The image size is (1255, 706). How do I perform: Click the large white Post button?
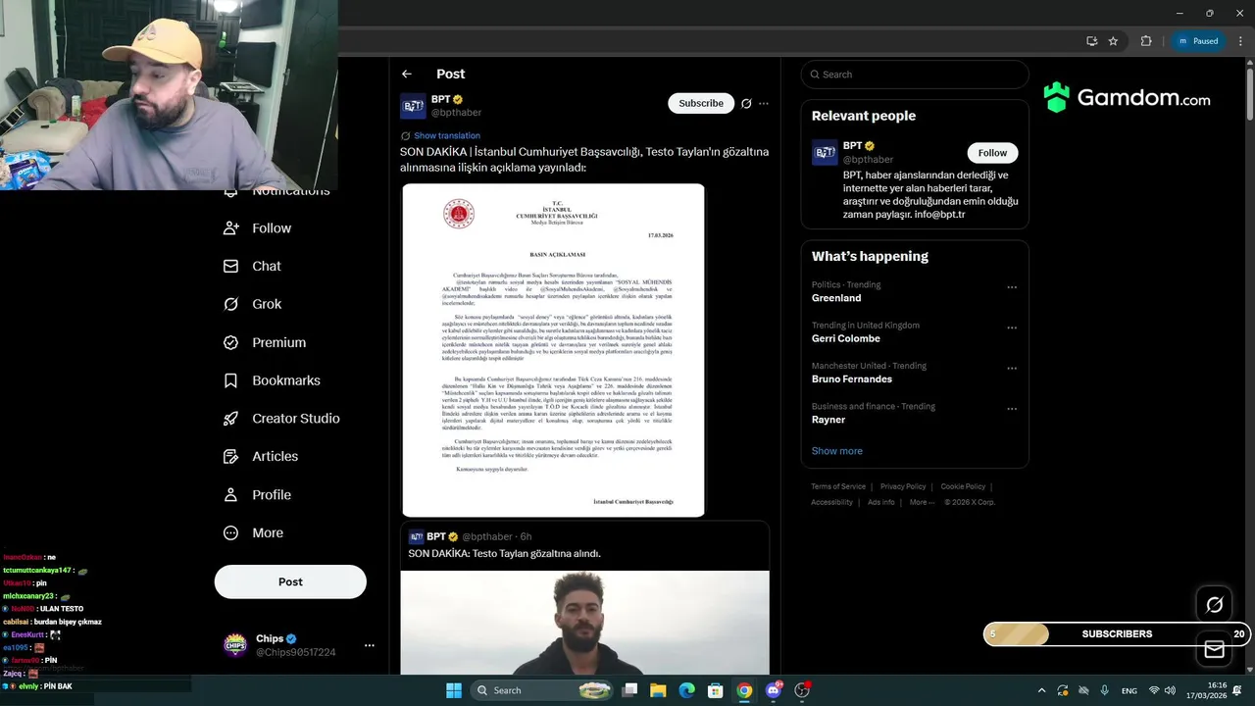point(290,581)
